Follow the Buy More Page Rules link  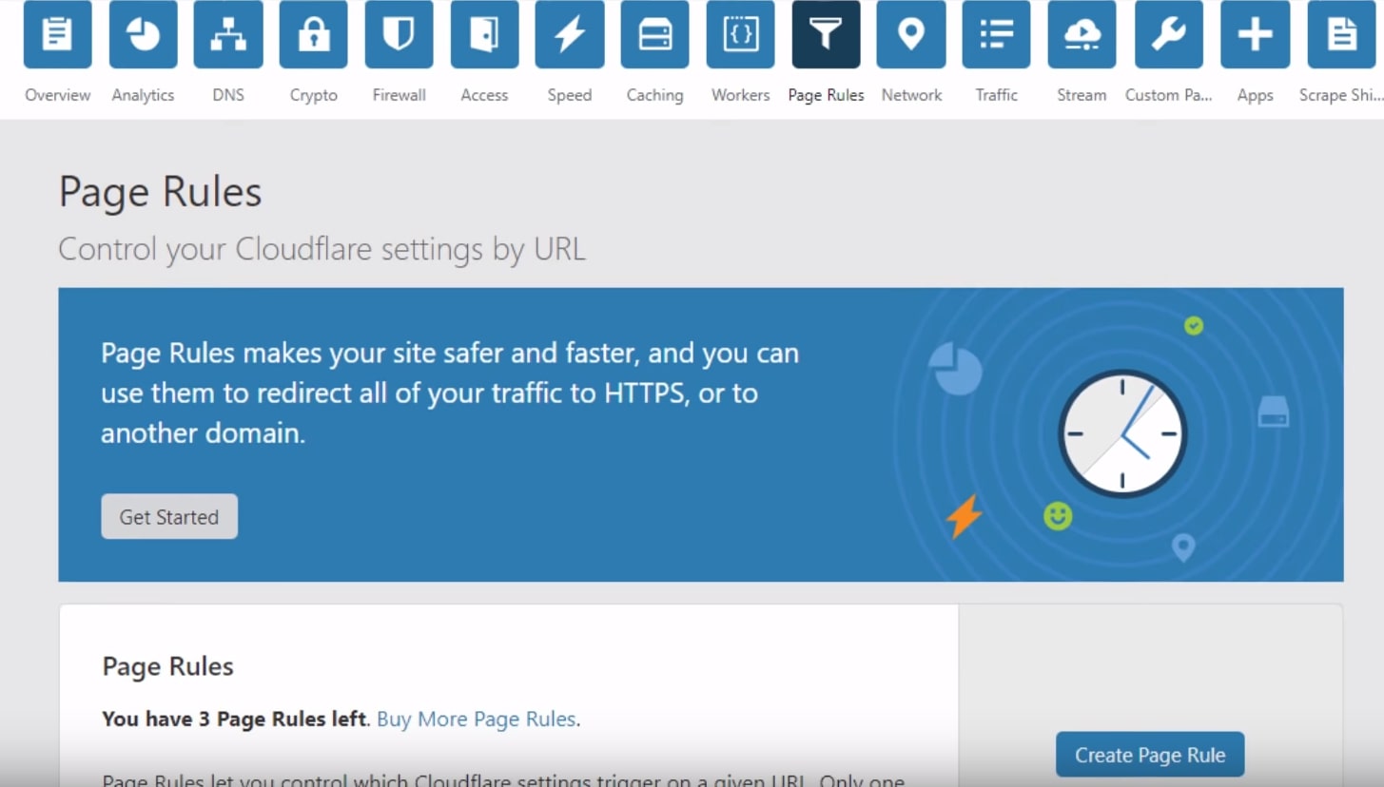[x=476, y=719]
